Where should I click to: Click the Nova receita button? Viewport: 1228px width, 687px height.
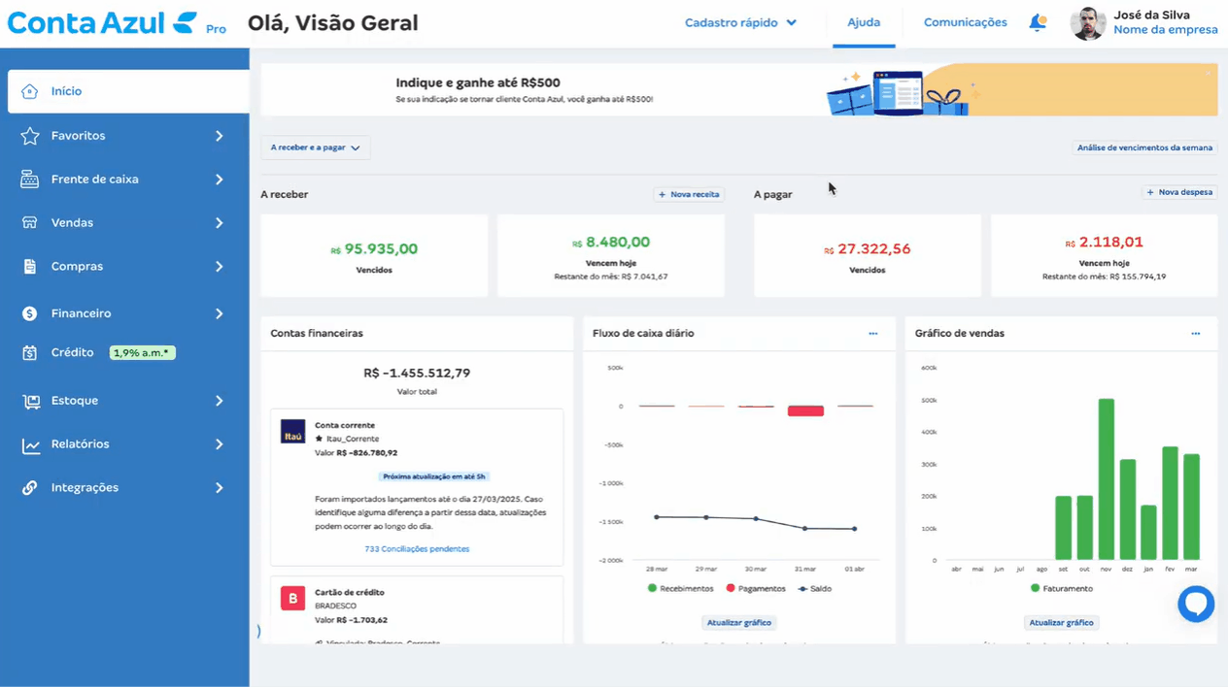tap(689, 194)
